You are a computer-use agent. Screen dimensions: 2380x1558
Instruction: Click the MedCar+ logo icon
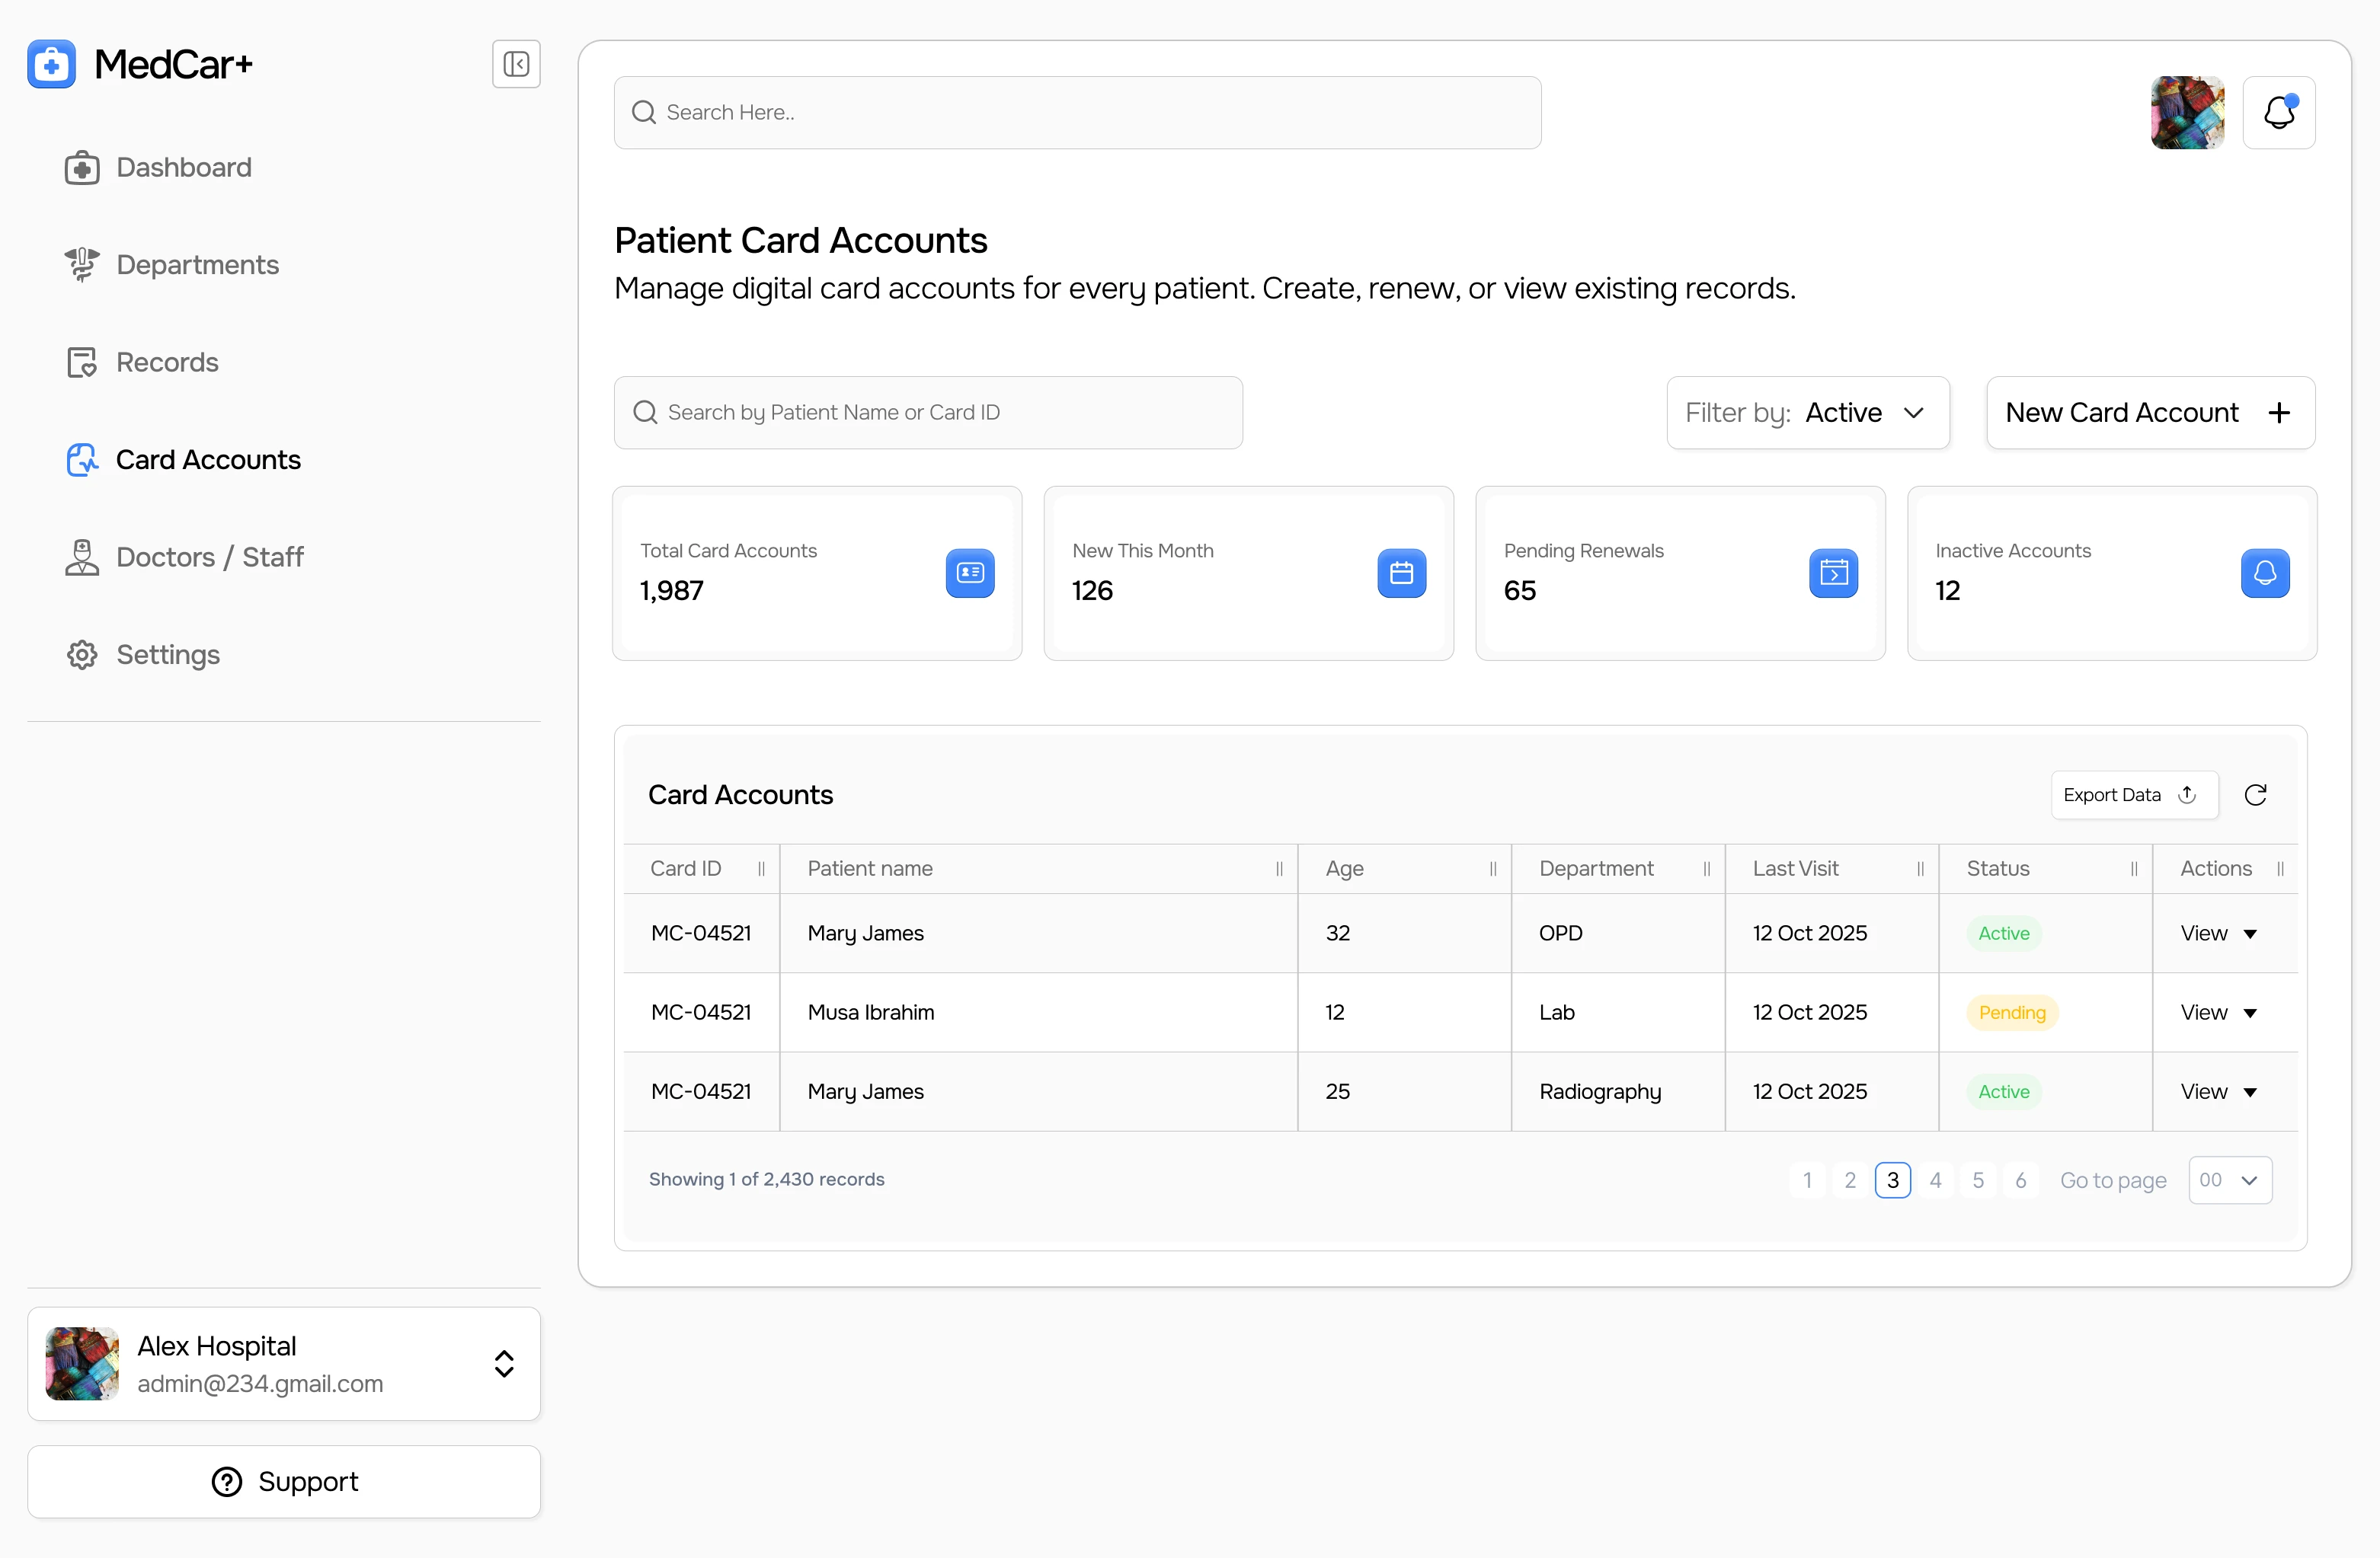(x=52, y=64)
